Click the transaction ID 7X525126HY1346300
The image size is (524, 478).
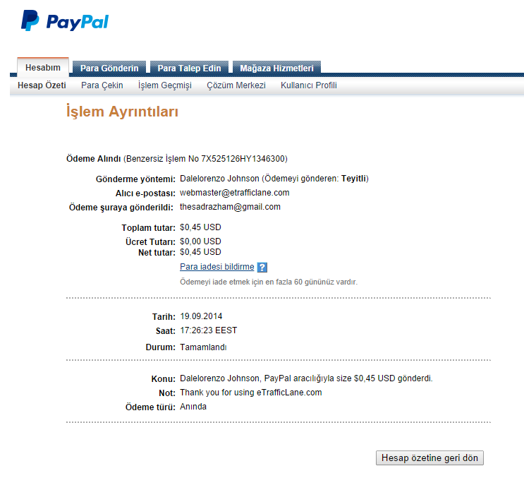click(x=243, y=159)
